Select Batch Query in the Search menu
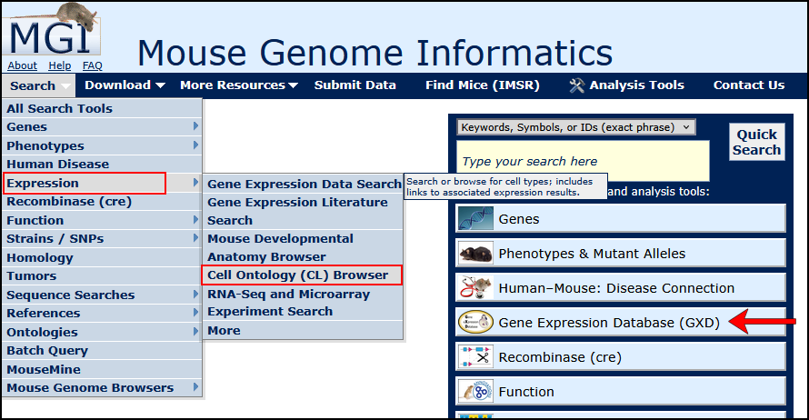Image resolution: width=809 pixels, height=420 pixels. 47,350
